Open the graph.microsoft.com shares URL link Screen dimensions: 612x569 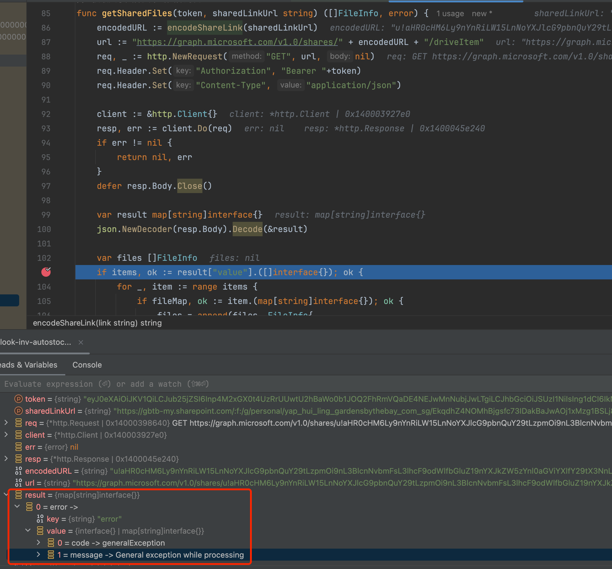[x=237, y=42]
